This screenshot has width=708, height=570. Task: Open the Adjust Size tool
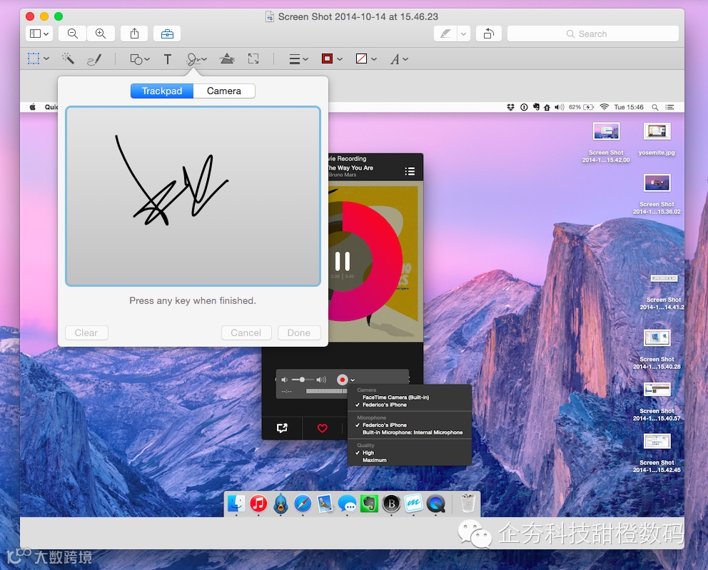(x=253, y=58)
